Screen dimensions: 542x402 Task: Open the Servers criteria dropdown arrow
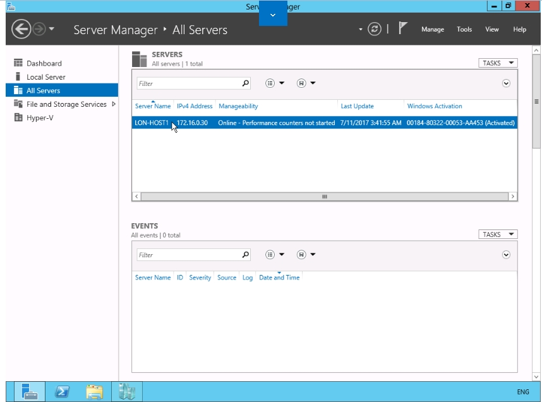(281, 83)
